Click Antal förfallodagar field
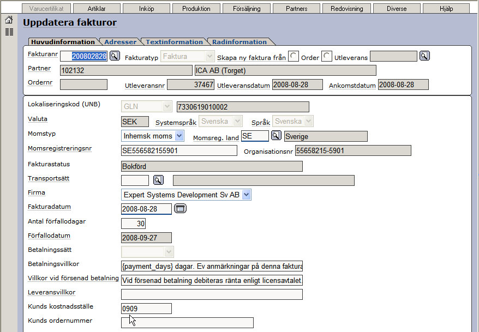This screenshot has height=332, width=479. tap(134, 224)
